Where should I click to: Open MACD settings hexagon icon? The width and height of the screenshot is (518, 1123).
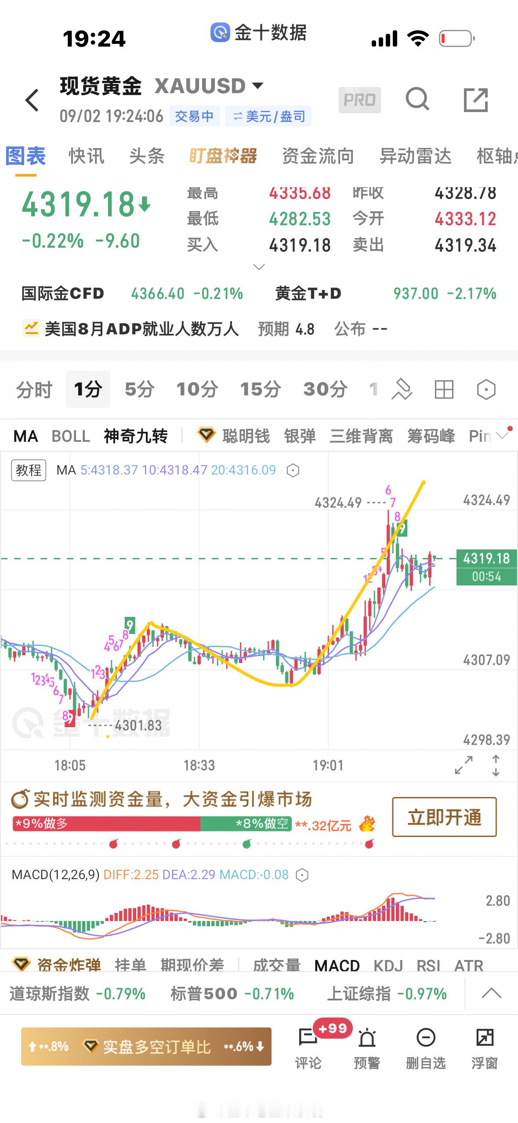coord(302,875)
